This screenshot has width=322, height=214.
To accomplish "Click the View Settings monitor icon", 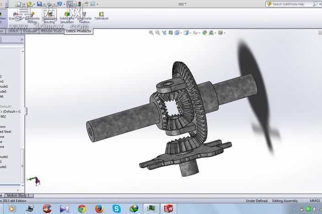I will (220, 33).
